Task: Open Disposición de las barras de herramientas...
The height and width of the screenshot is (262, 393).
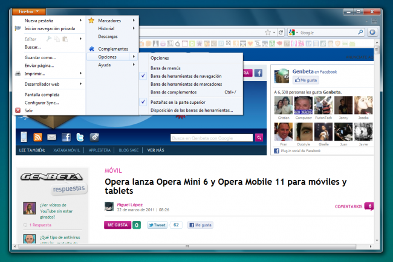Action: point(190,110)
